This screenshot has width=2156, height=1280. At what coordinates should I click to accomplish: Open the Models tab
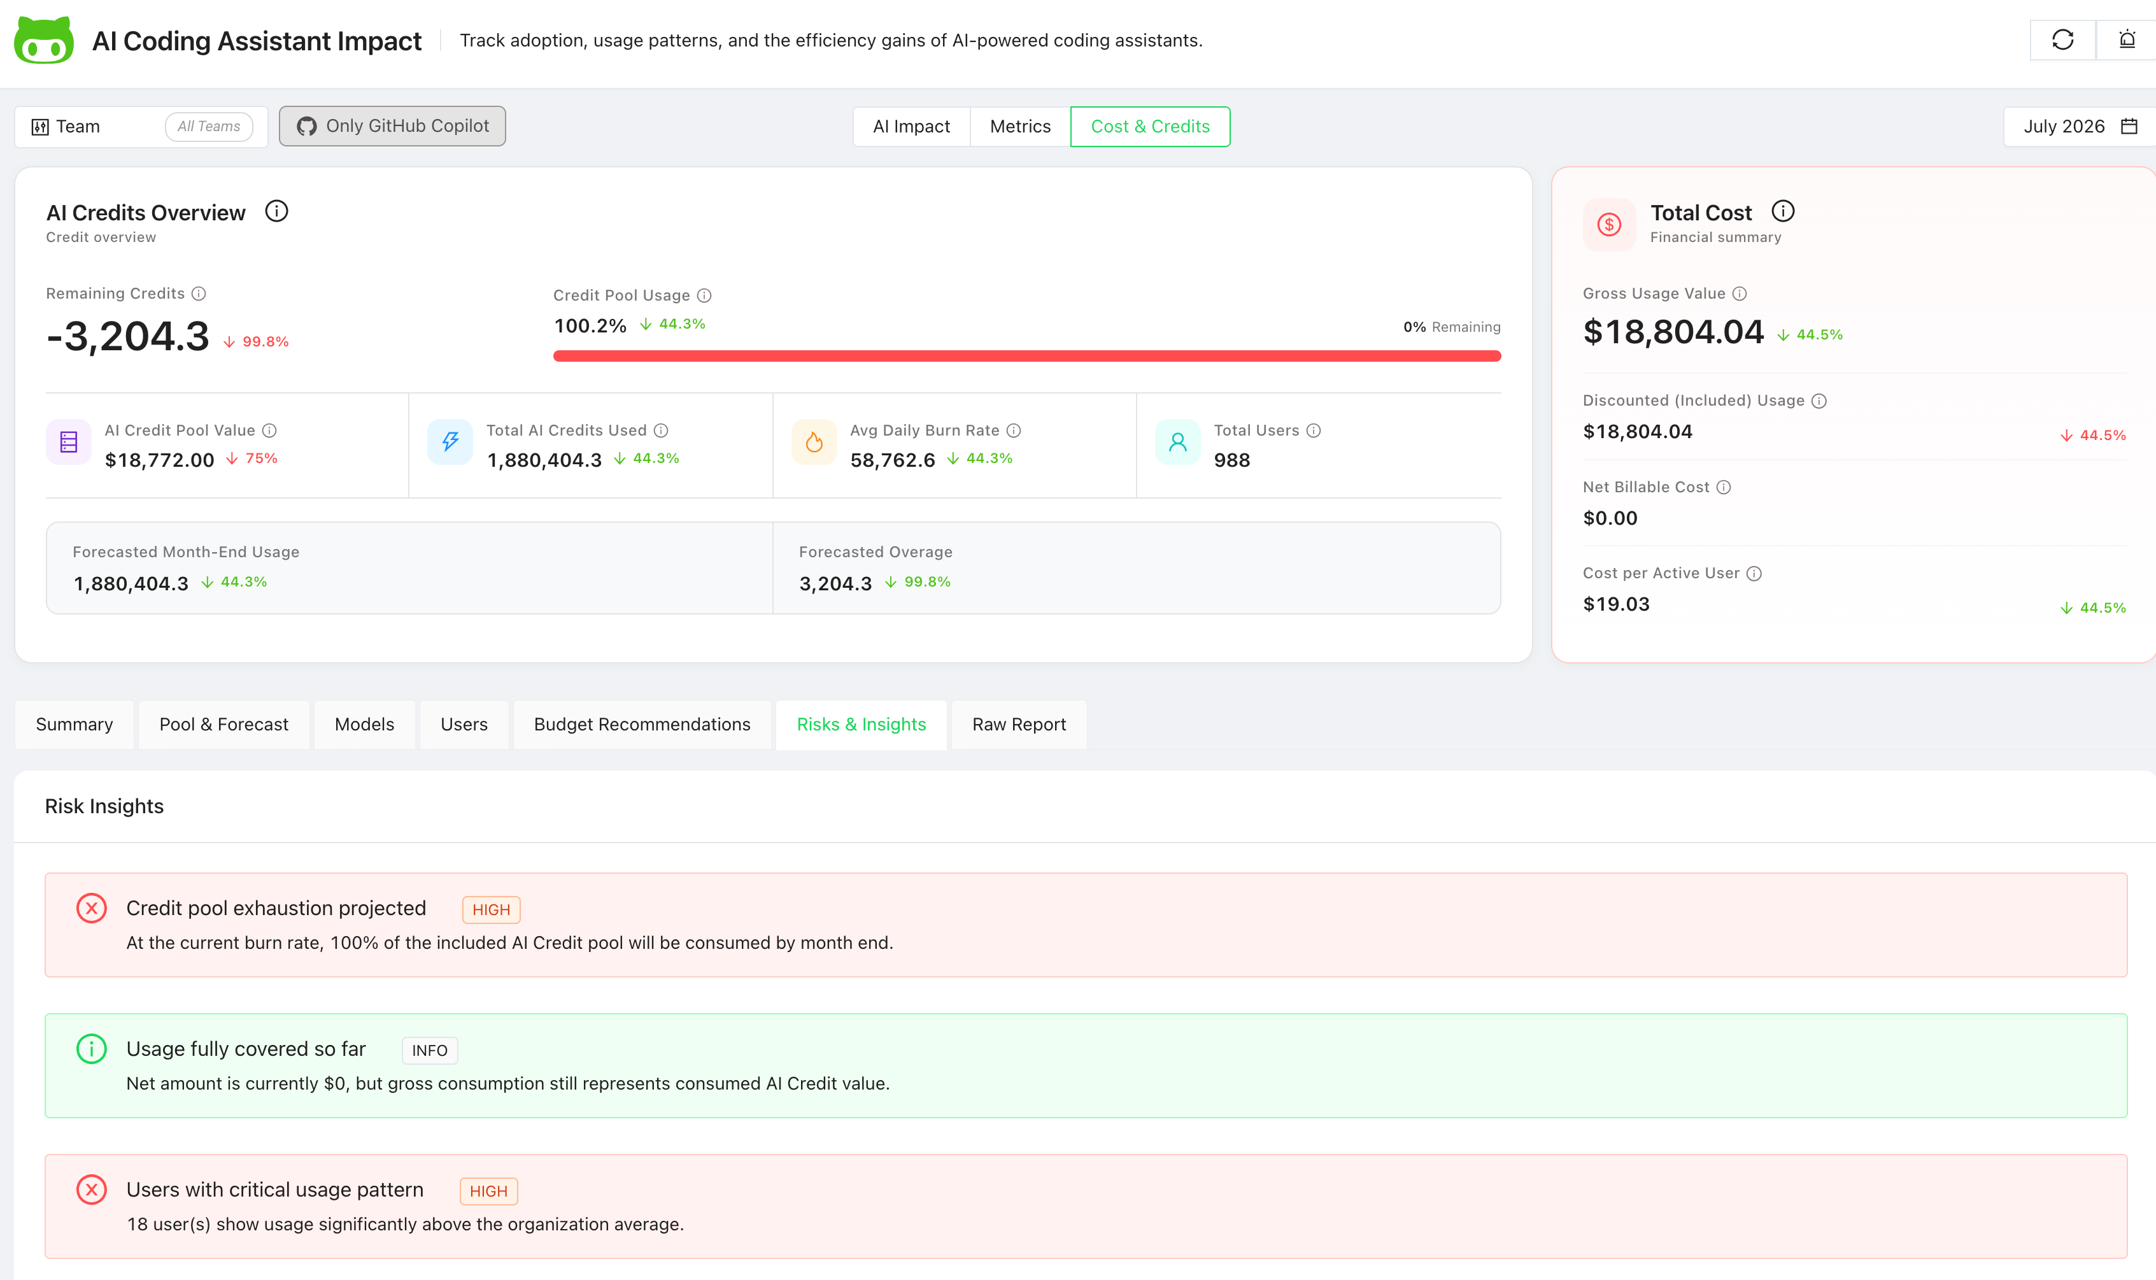pos(364,725)
